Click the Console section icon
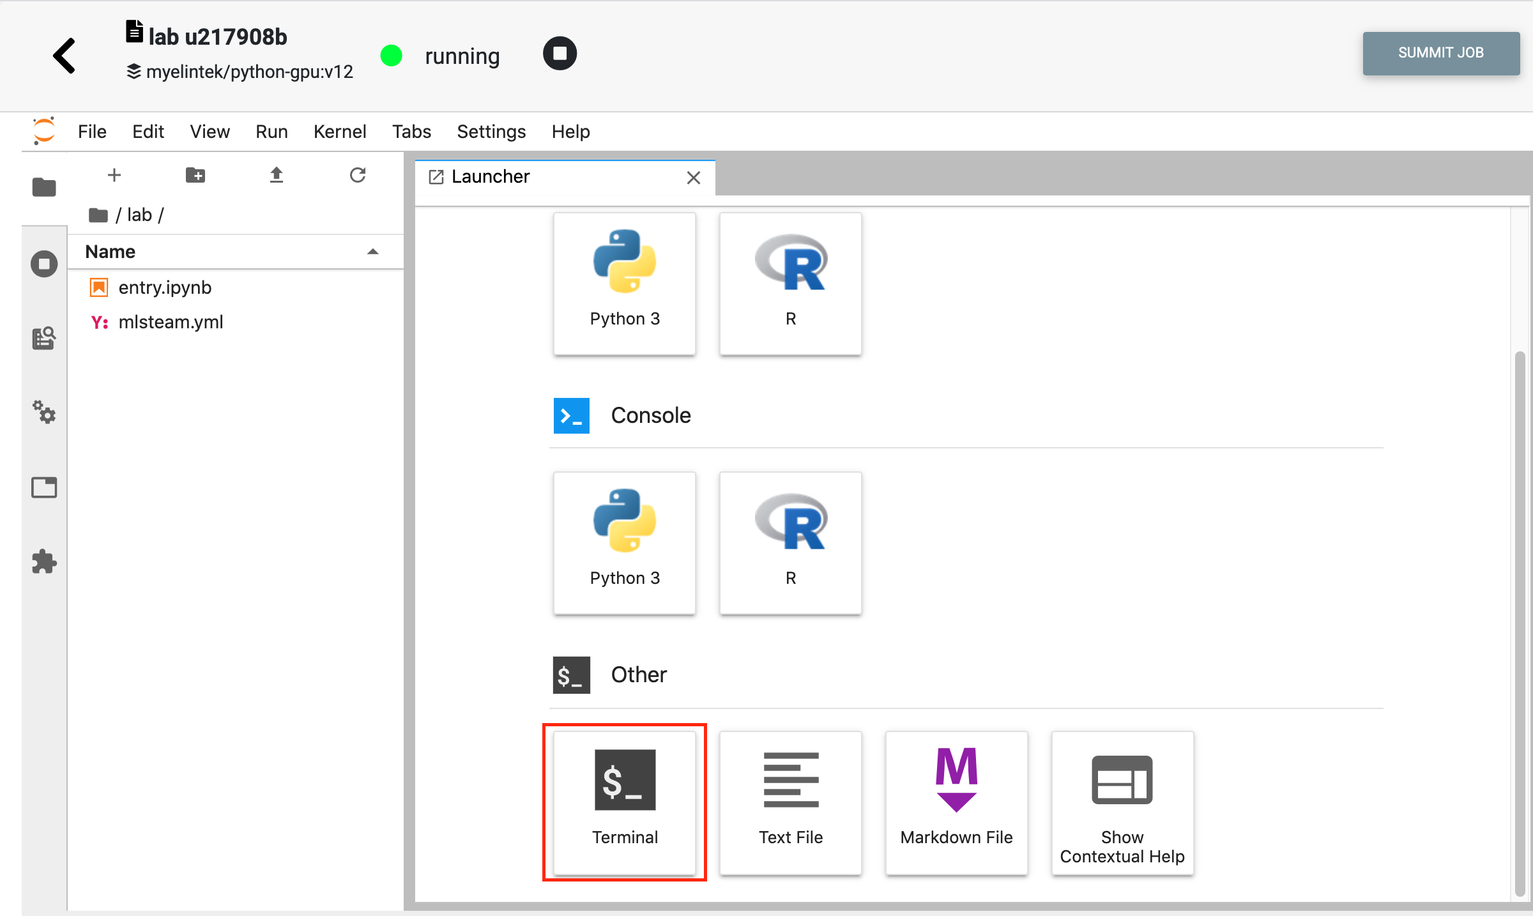 (571, 416)
